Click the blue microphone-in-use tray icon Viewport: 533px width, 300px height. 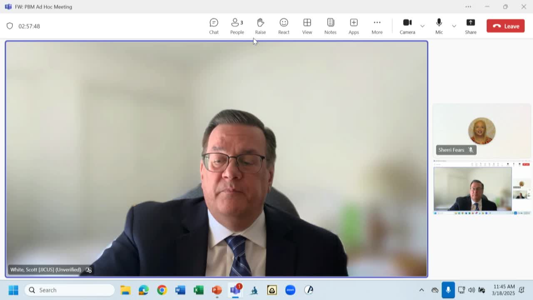(448, 290)
